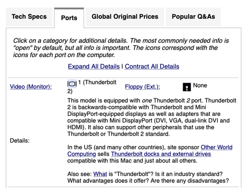Click the "1 (Thunderbolt 2)" port count text
Viewport: 249px width, 188px height.
[x=92, y=87]
